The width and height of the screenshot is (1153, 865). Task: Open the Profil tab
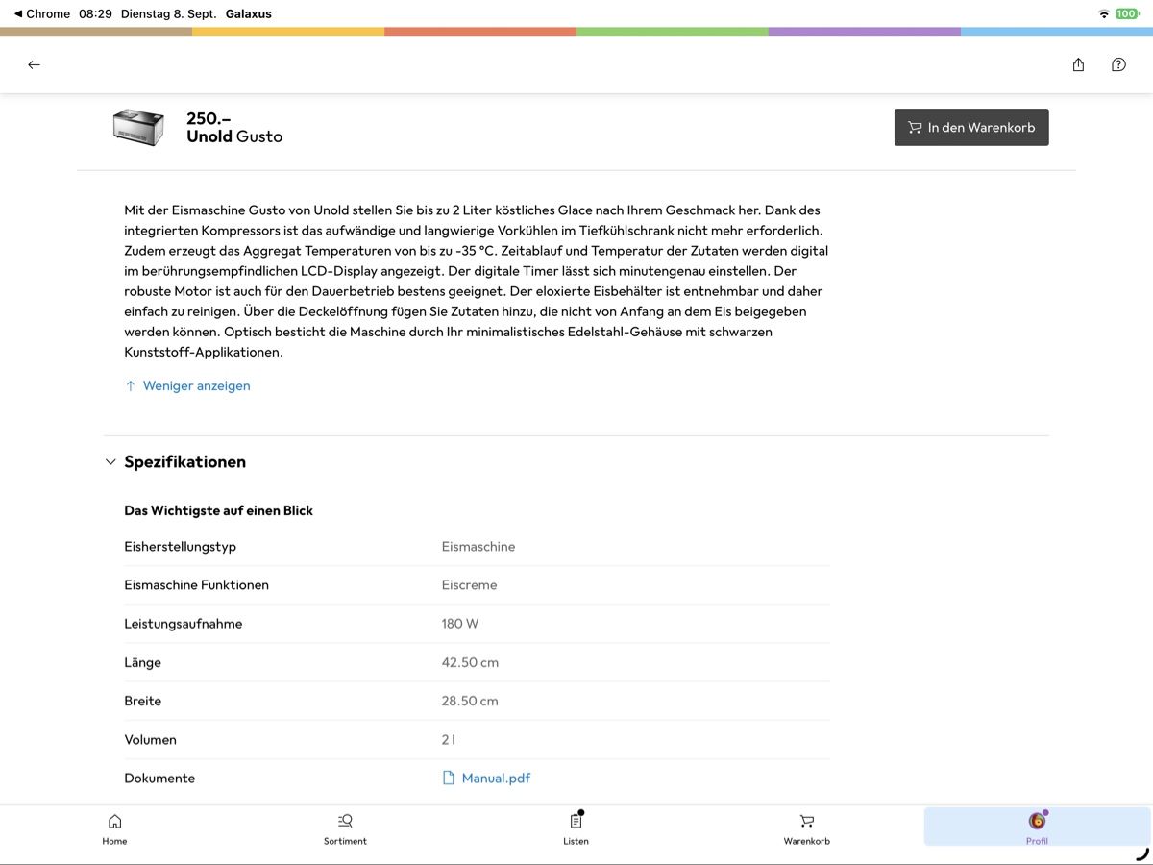click(x=1037, y=828)
